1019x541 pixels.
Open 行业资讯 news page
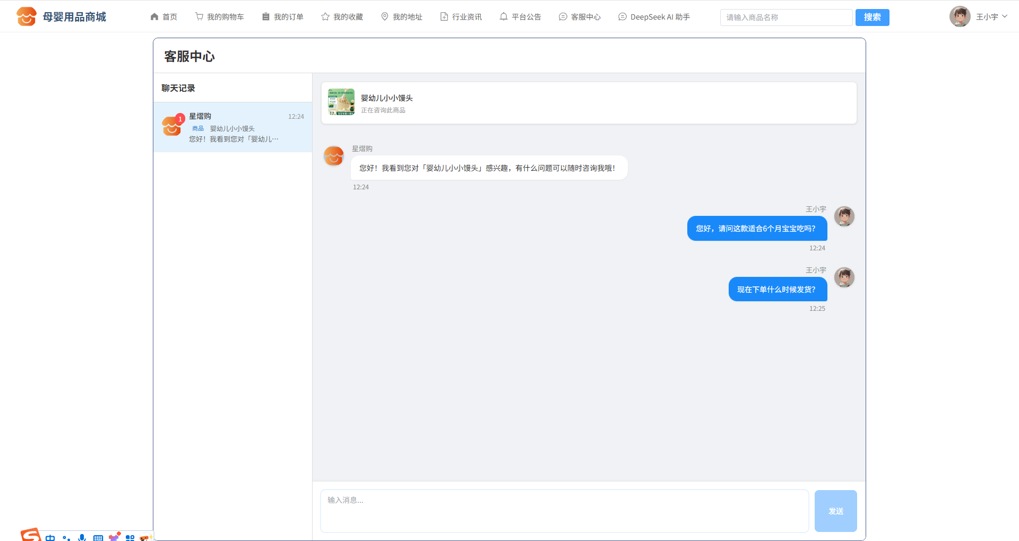pos(461,17)
